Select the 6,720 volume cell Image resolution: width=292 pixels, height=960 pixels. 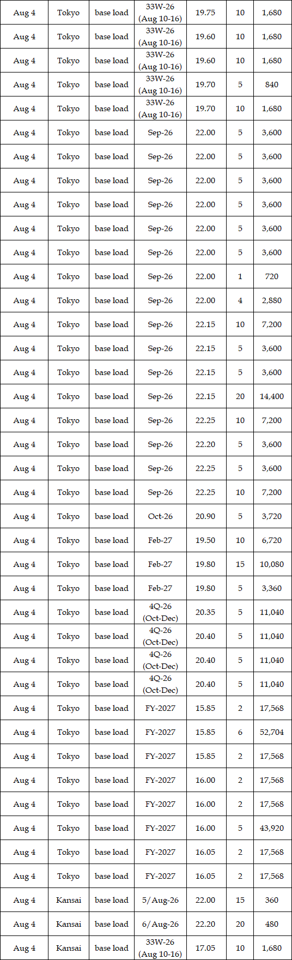click(x=272, y=540)
